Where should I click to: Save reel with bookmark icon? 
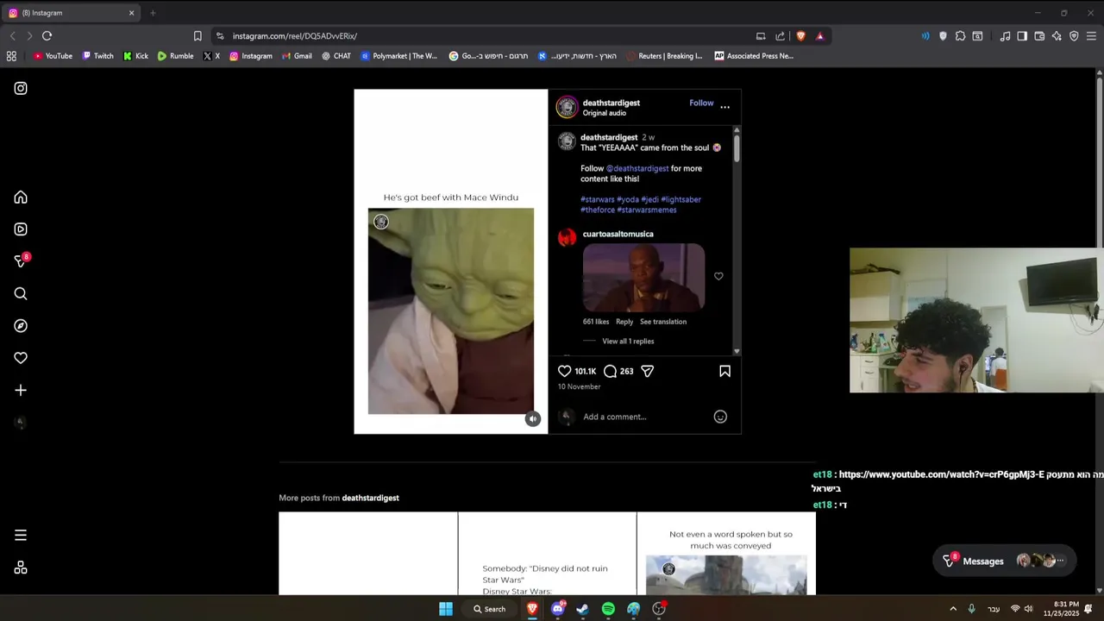(x=724, y=371)
